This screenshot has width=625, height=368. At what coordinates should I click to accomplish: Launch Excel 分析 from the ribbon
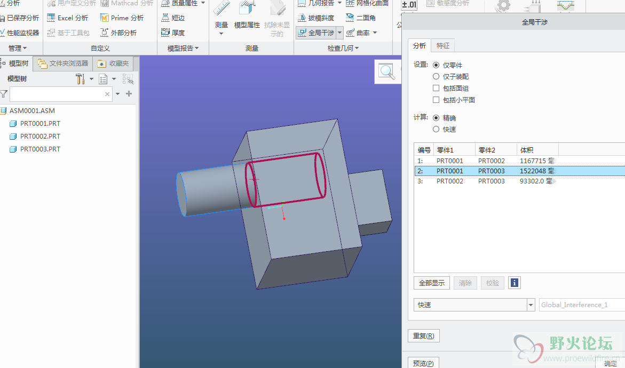click(x=67, y=18)
